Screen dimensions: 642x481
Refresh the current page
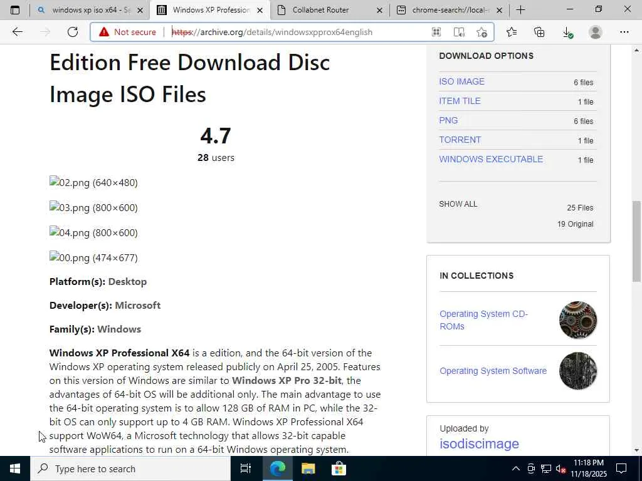pyautogui.click(x=73, y=32)
